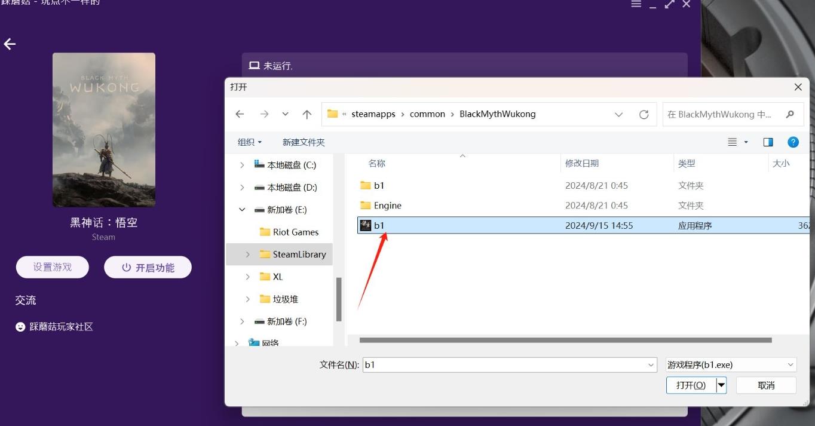Open the recent locations dropdown chevron
The image size is (815, 426).
click(x=286, y=114)
